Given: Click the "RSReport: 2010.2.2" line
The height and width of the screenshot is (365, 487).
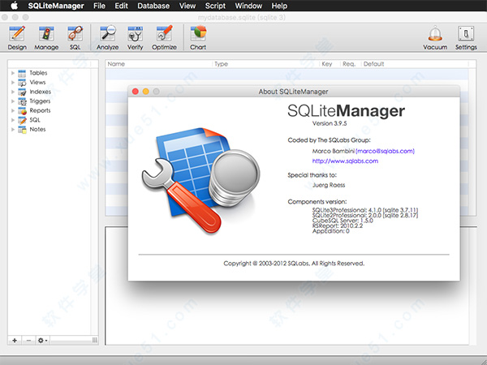Looking at the screenshot, I should pos(338,225).
